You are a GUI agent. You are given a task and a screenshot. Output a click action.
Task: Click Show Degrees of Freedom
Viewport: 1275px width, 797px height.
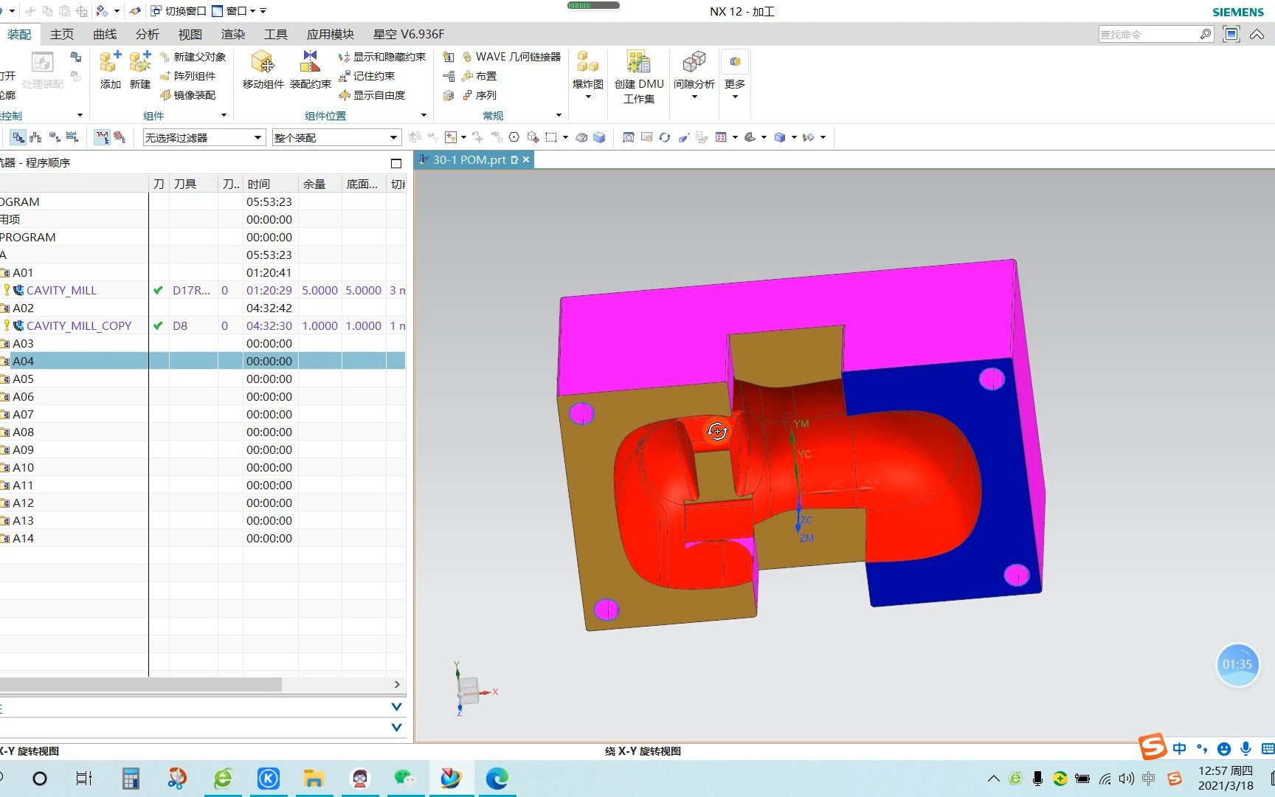point(372,95)
